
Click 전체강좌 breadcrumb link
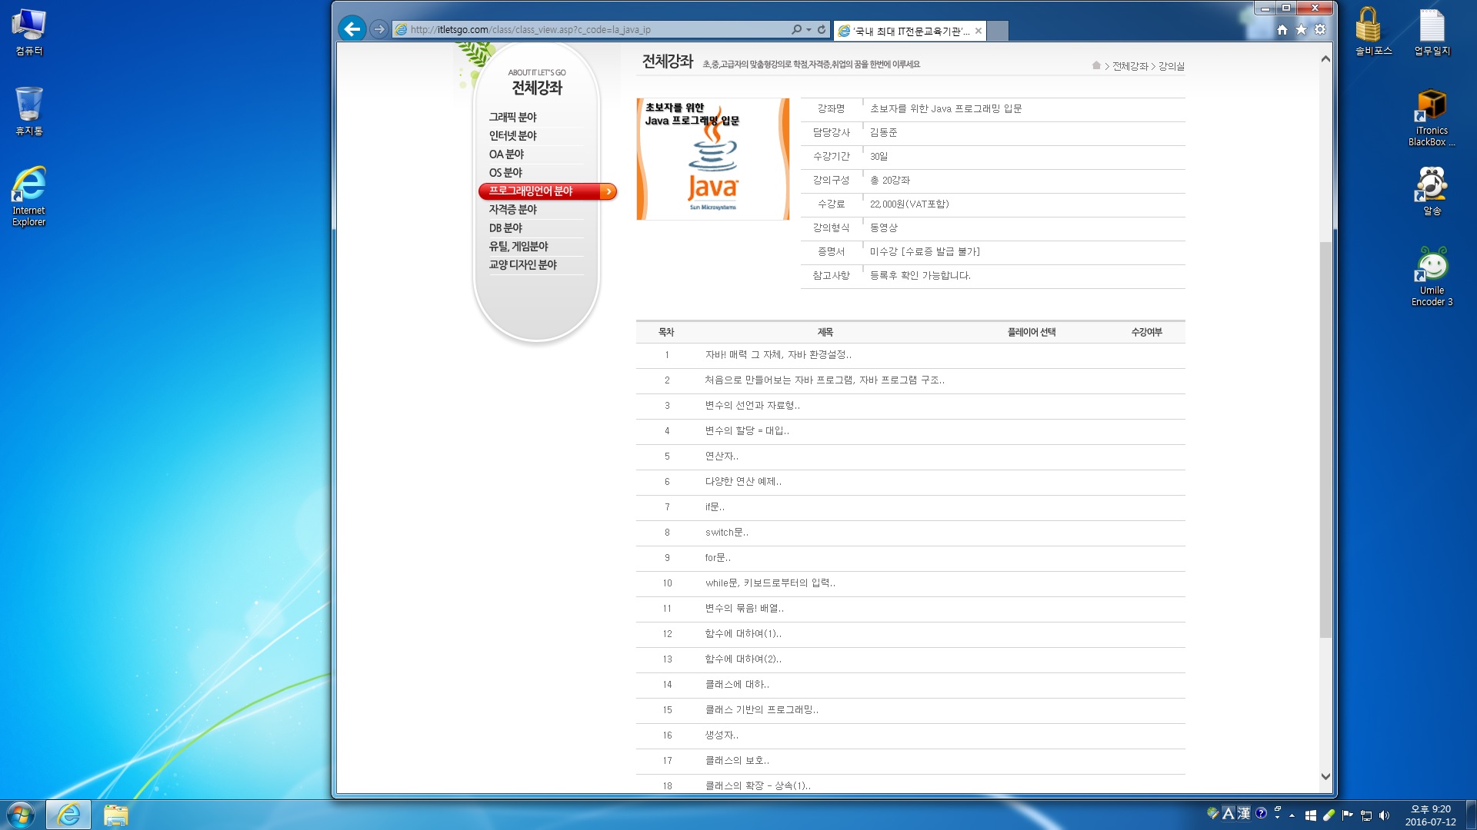pos(1130,66)
